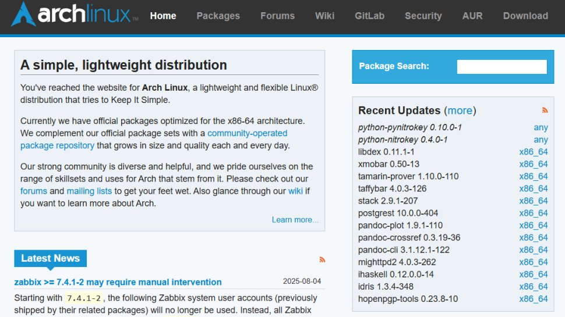Click the Learn more... link
The height and width of the screenshot is (317, 565).
pyautogui.click(x=295, y=220)
